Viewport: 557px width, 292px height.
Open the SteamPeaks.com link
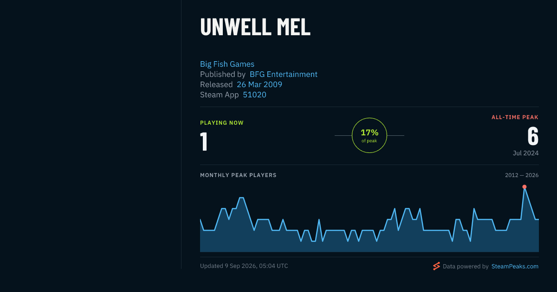(x=515, y=267)
